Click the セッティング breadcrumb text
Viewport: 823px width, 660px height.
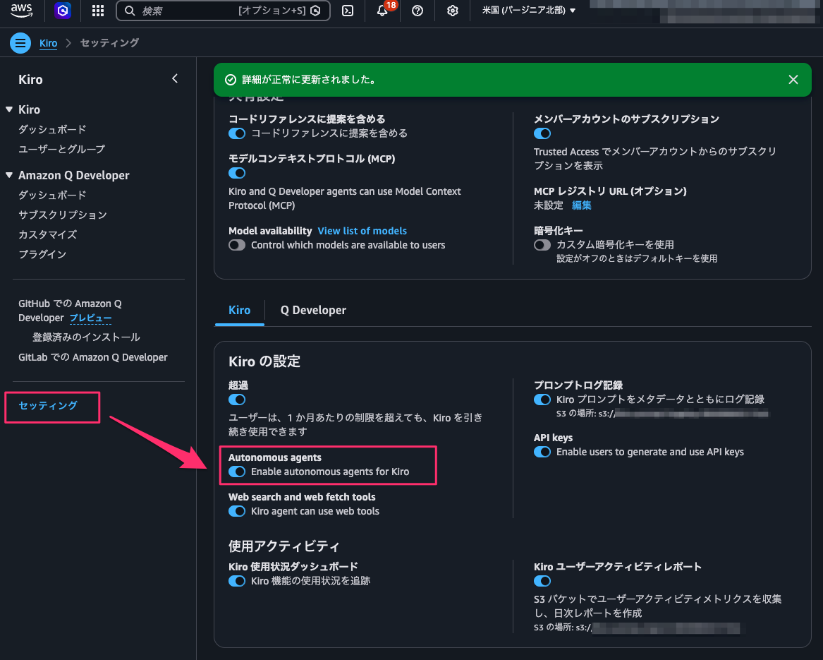click(x=110, y=43)
